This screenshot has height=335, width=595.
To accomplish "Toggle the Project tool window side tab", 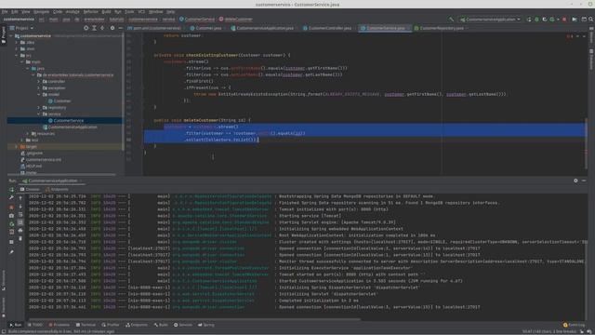I will click(x=4, y=34).
